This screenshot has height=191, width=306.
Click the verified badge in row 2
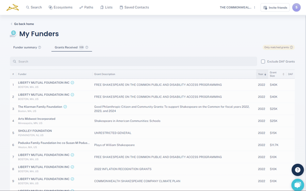(73, 95)
